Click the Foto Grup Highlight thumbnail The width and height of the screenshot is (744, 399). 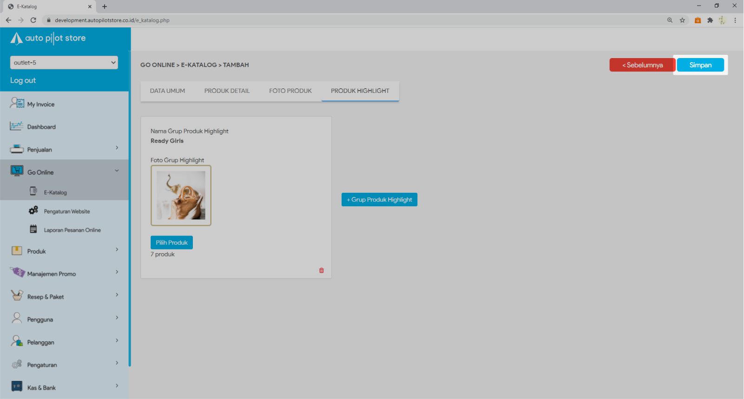(x=181, y=196)
